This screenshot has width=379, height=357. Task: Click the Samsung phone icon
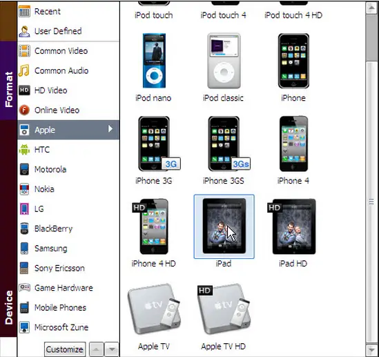click(x=24, y=249)
